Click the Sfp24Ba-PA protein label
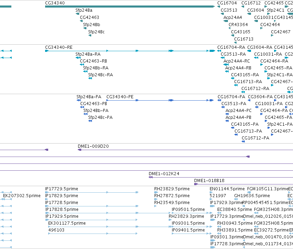293x249 pixels. pyautogui.click(x=89, y=97)
